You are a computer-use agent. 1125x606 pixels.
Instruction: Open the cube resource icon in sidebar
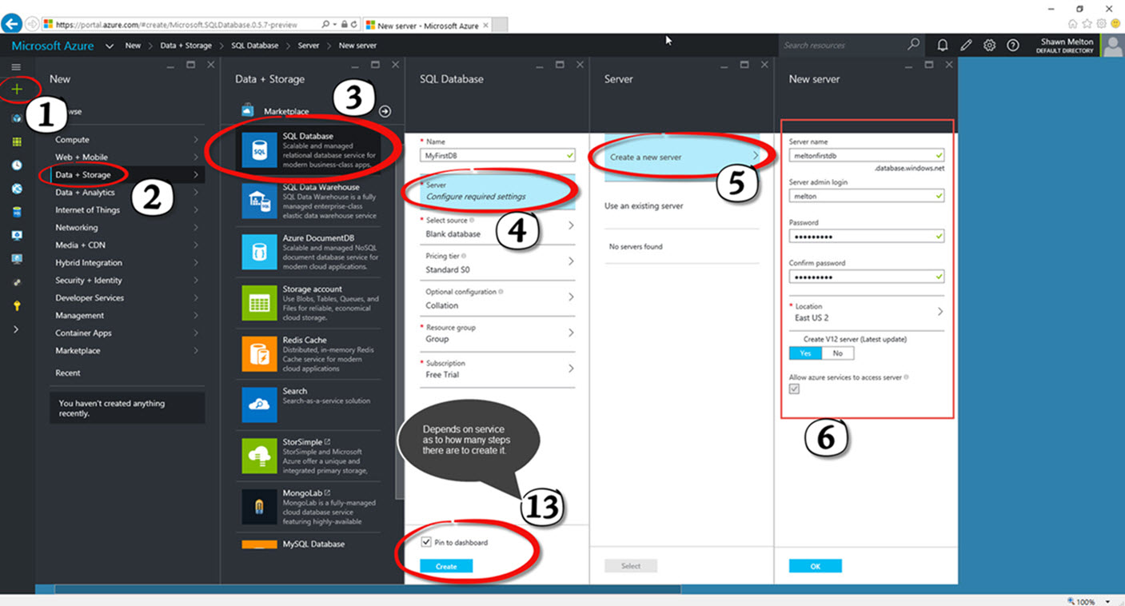coord(17,118)
